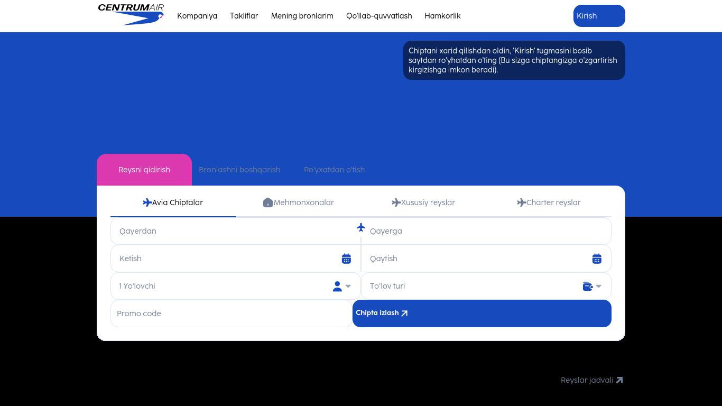Open the Takliflar menu item
Image resolution: width=722 pixels, height=406 pixels.
tap(244, 16)
